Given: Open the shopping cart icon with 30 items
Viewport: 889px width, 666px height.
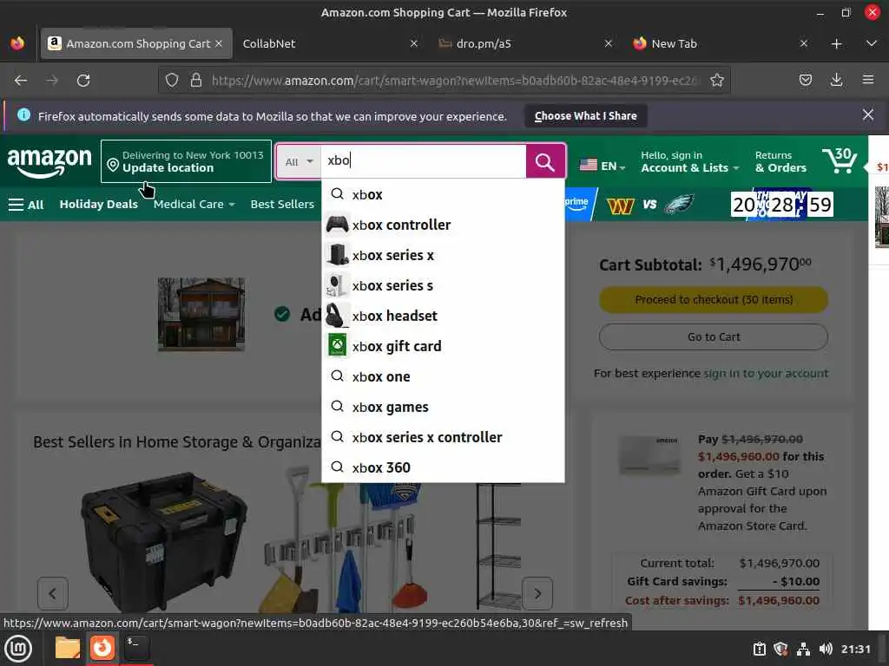Looking at the screenshot, I should click(x=840, y=160).
